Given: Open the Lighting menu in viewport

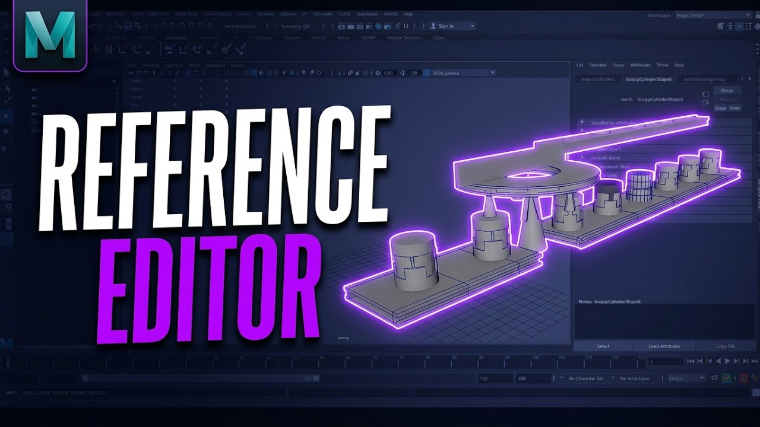Looking at the screenshot, I should (174, 65).
